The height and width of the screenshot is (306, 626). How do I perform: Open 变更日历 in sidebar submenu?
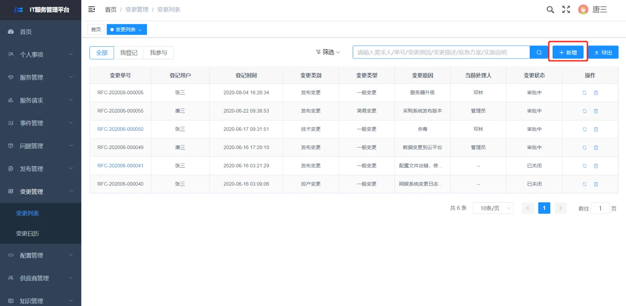click(x=41, y=234)
